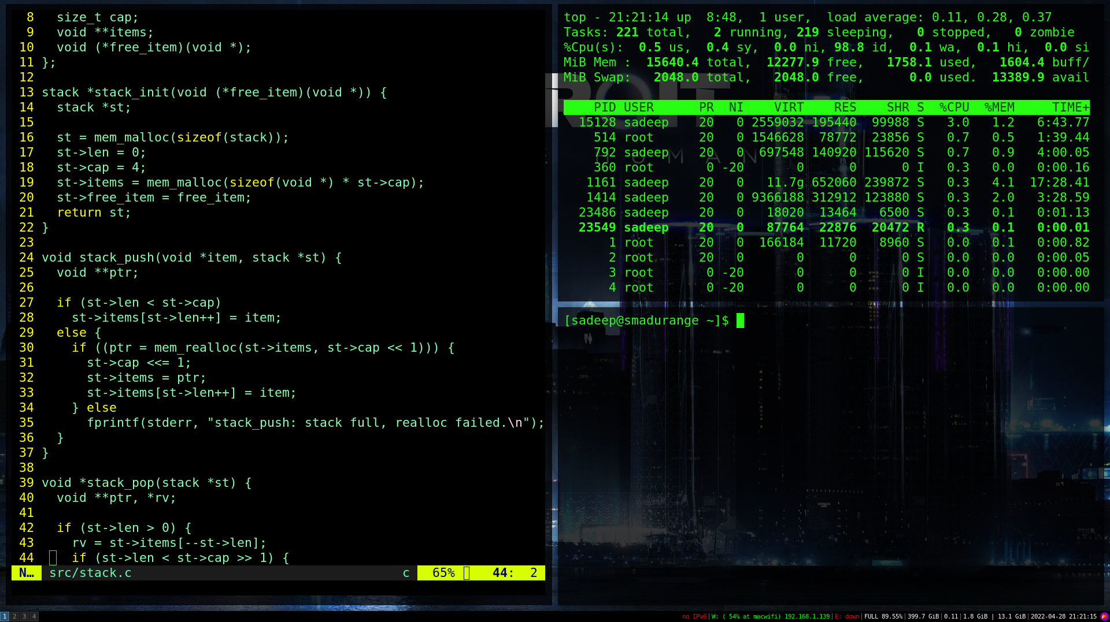Image resolution: width=1110 pixels, height=622 pixels.
Task: Select the active workspace 1 button
Action: tap(5, 616)
